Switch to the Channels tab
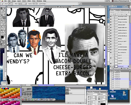The image size is (131, 105). click(x=118, y=10)
